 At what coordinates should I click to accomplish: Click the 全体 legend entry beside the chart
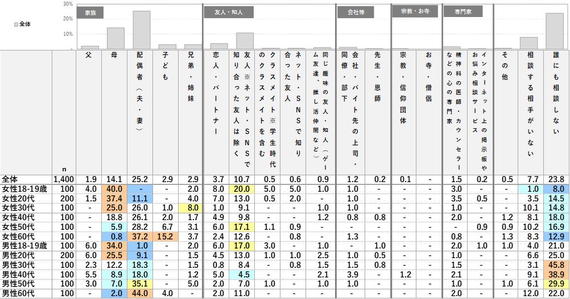click(23, 24)
